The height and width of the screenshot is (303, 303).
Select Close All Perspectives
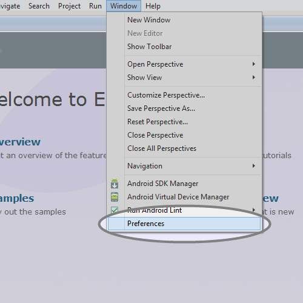click(x=184, y=148)
